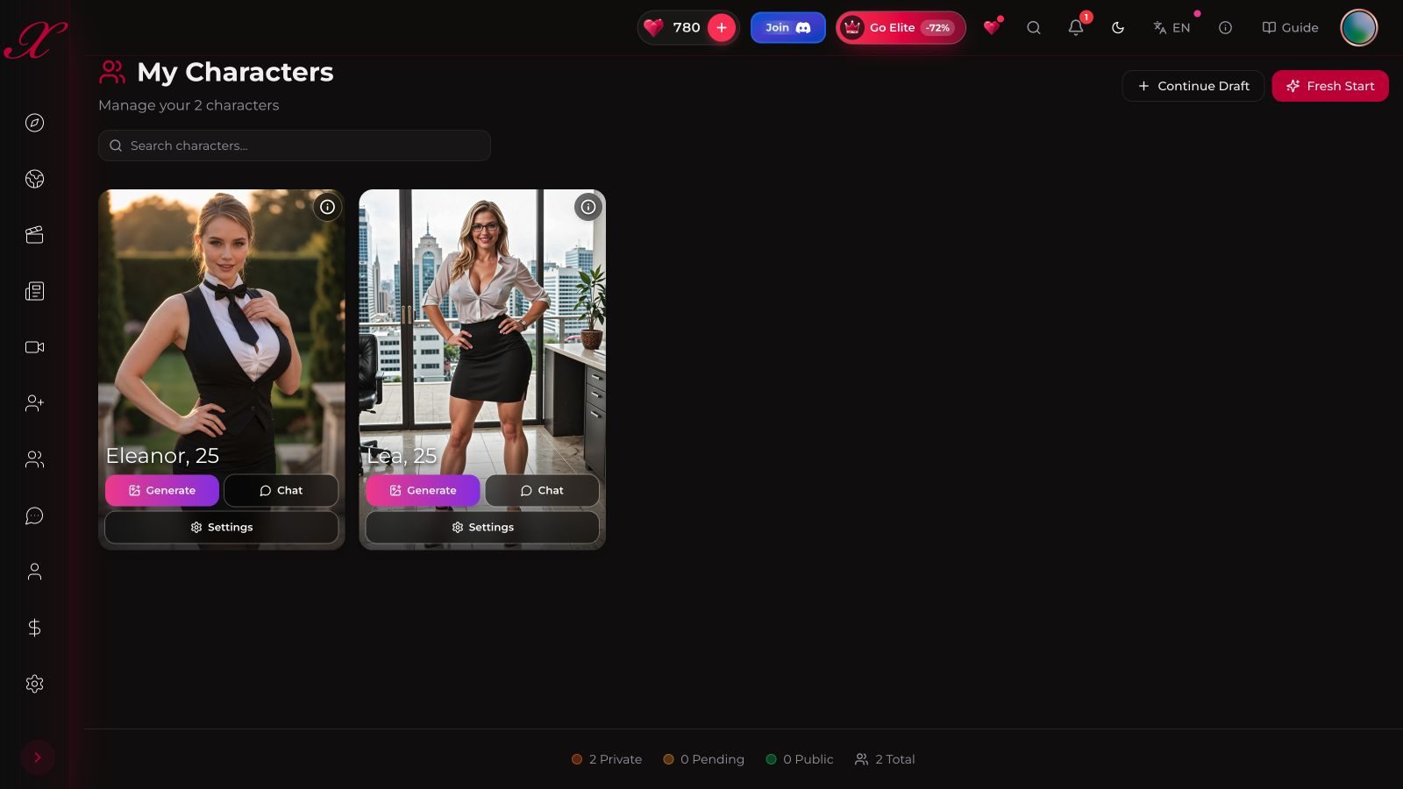This screenshot has height=789, width=1403.
Task: Click the Fresh Start button
Action: [x=1329, y=86]
